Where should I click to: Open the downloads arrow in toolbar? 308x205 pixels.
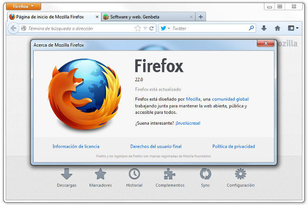click(x=264, y=28)
